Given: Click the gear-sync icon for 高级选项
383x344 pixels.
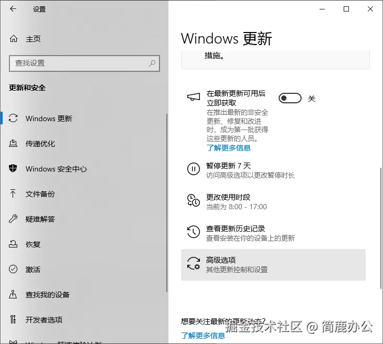Looking at the screenshot, I should [194, 263].
